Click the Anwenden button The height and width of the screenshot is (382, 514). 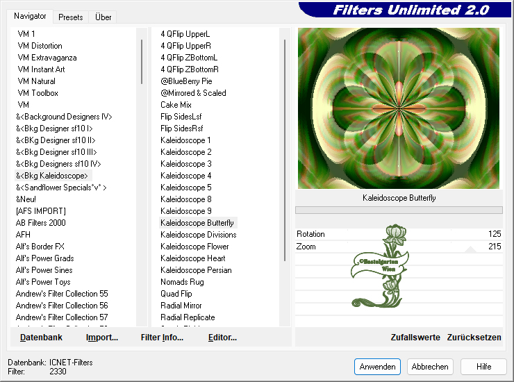point(377,367)
